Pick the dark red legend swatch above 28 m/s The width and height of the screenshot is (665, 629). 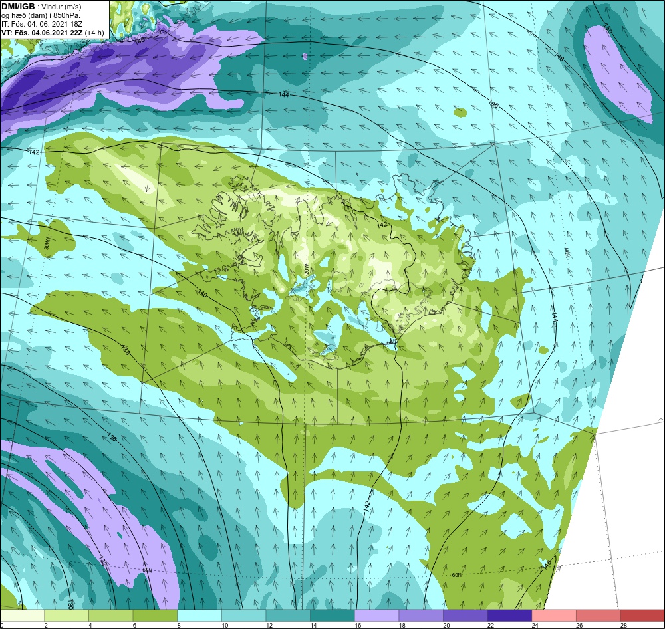pyautogui.click(x=642, y=616)
